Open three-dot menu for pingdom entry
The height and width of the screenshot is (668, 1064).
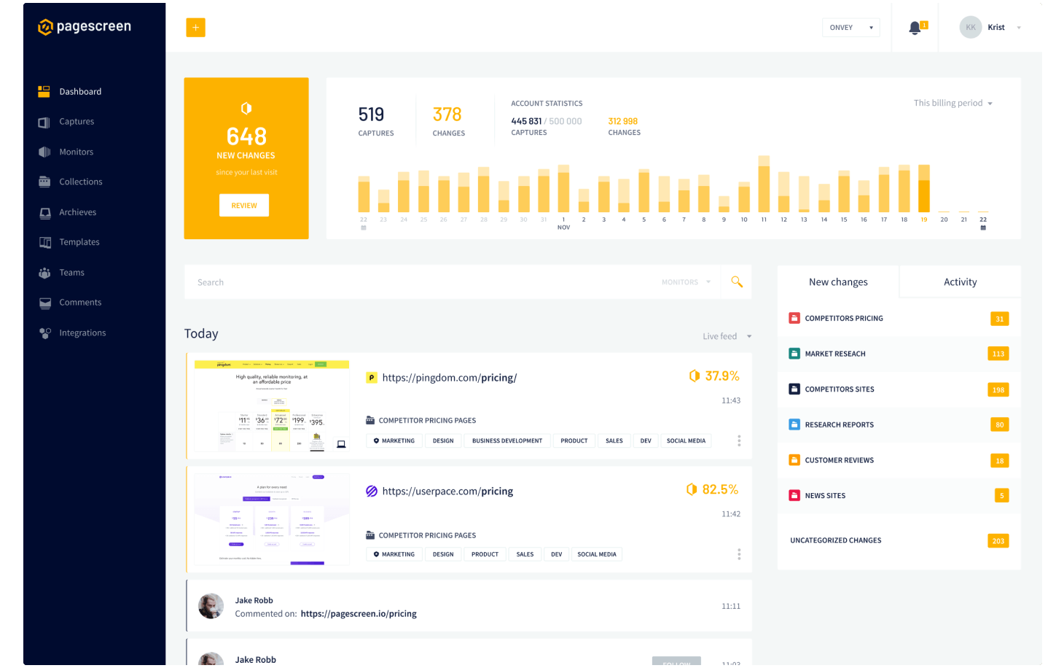(x=739, y=440)
